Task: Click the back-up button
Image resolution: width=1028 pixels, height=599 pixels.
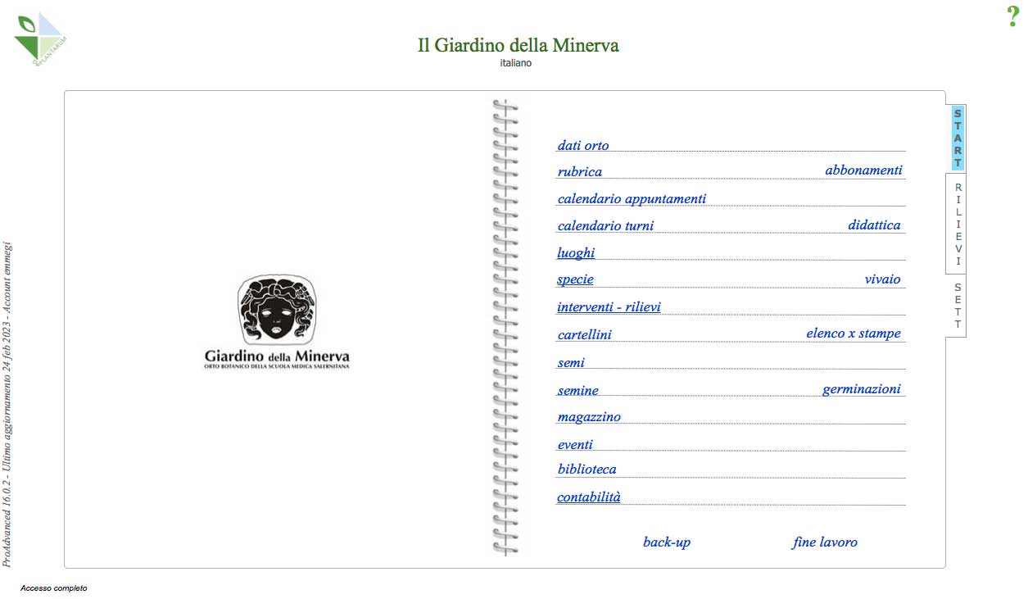Action: click(667, 542)
